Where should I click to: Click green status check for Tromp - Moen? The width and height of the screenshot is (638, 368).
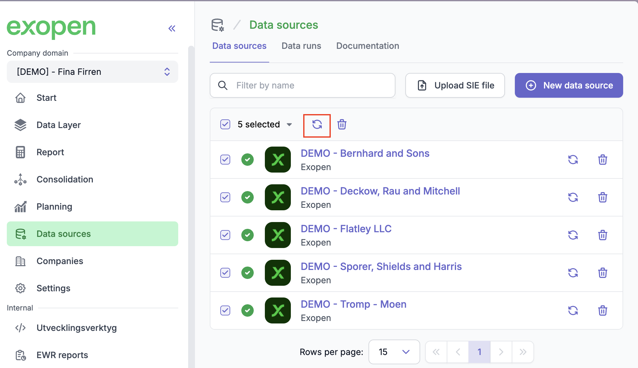tap(248, 310)
